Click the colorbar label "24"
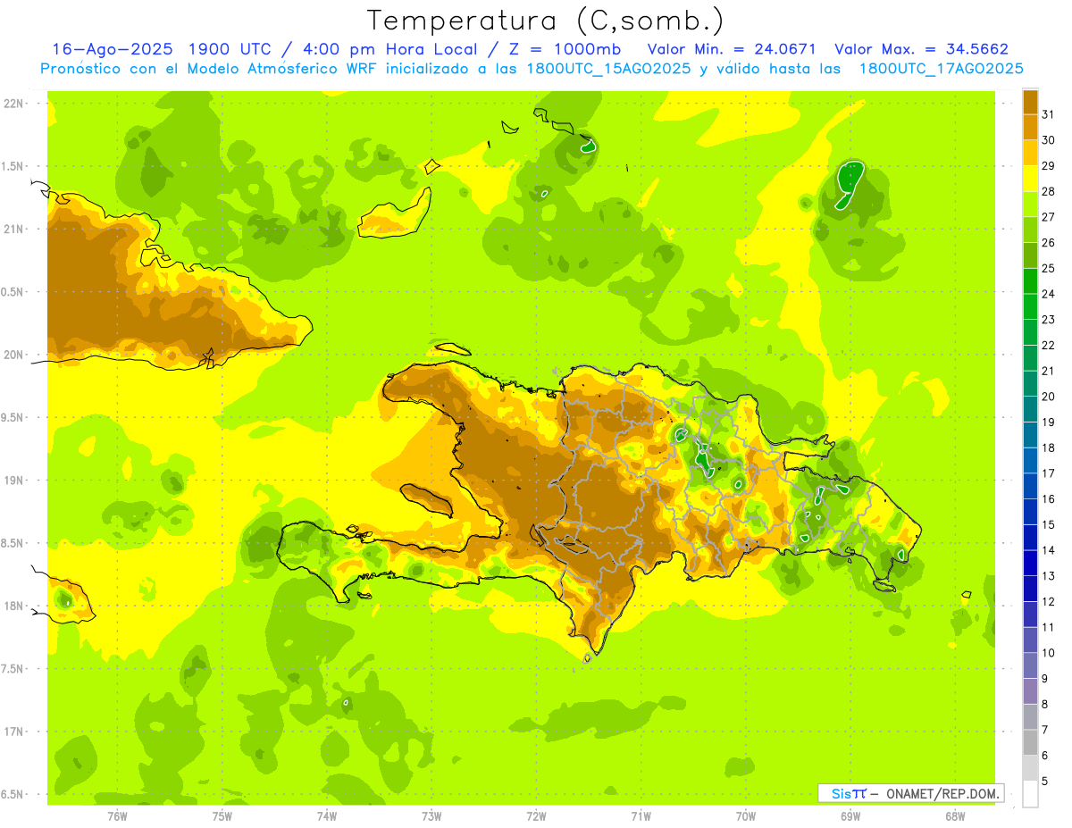 click(1049, 294)
